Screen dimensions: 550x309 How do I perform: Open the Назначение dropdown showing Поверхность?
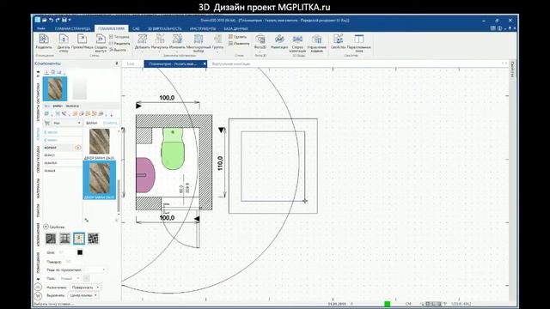(x=85, y=288)
